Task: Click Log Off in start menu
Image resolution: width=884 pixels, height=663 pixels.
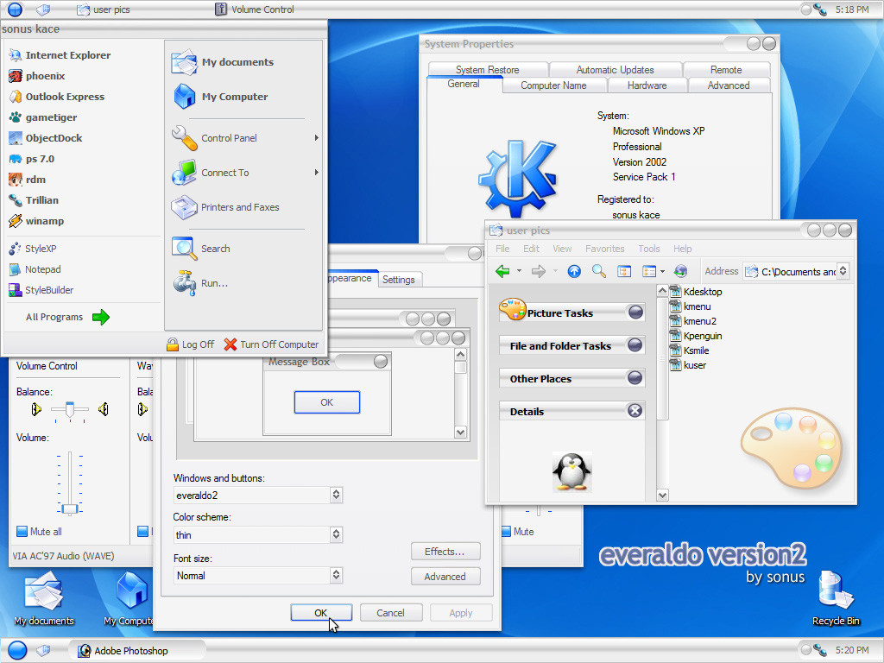Action: pos(191,344)
